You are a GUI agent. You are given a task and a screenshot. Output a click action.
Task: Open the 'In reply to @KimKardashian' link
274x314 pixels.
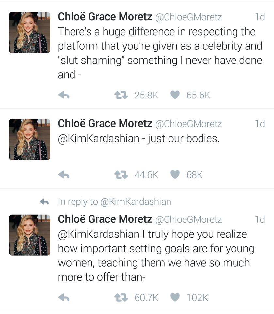(114, 201)
